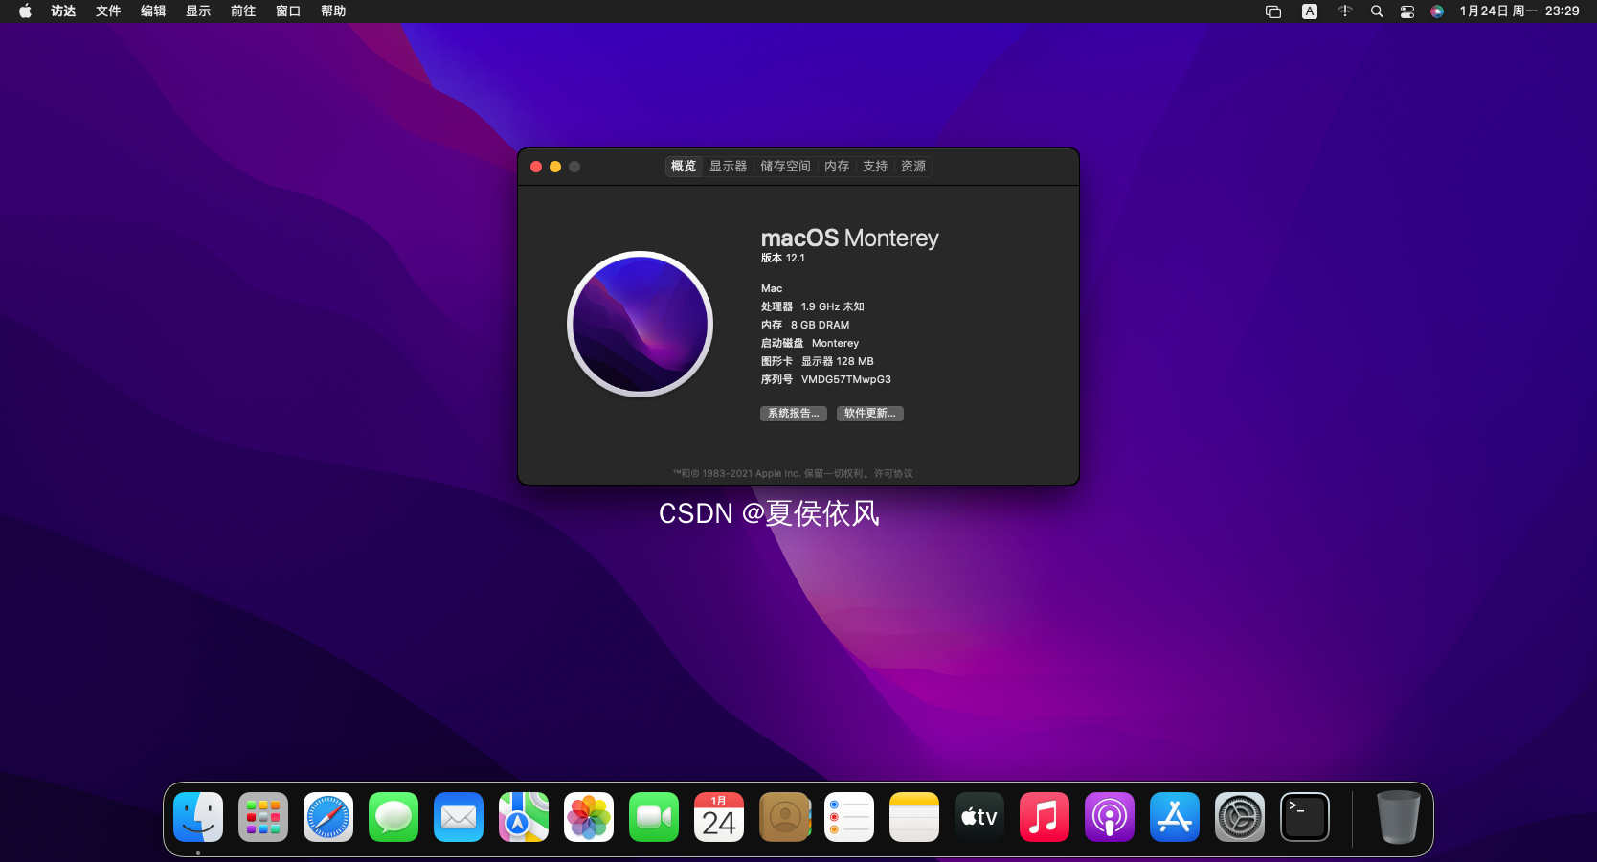Open the 编辑 menu
Screen dimensions: 1597x862
click(x=153, y=11)
